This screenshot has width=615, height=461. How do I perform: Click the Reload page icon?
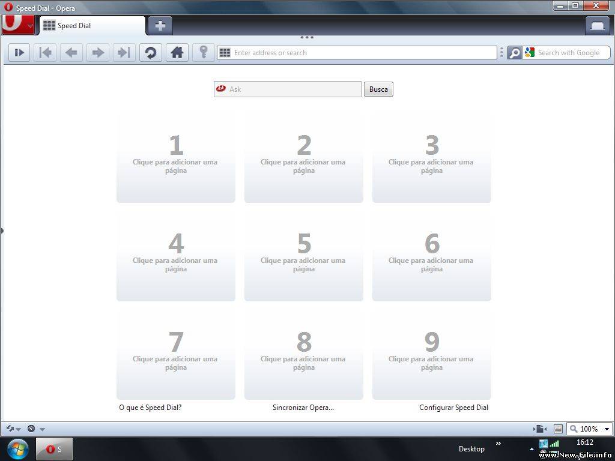(x=150, y=52)
